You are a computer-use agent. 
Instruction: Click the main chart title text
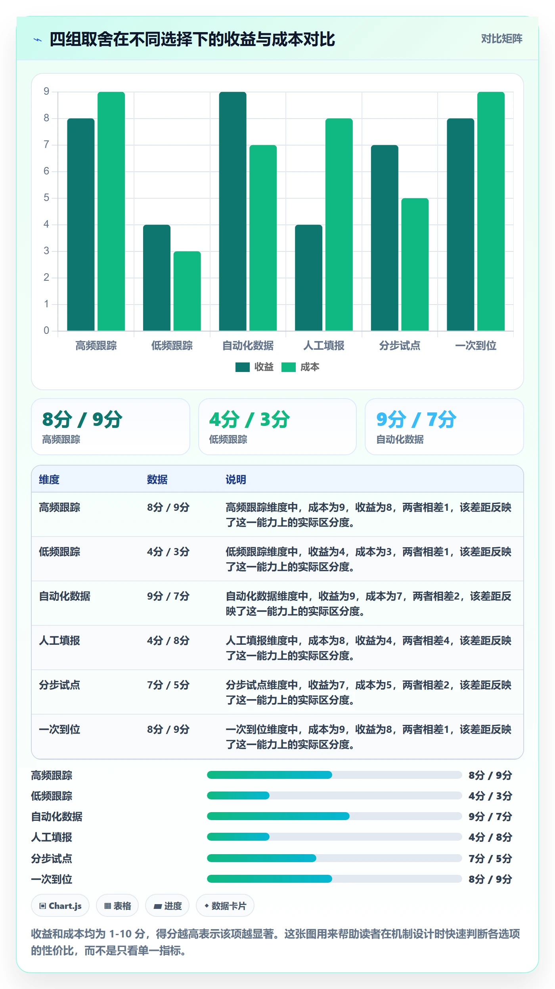point(192,39)
